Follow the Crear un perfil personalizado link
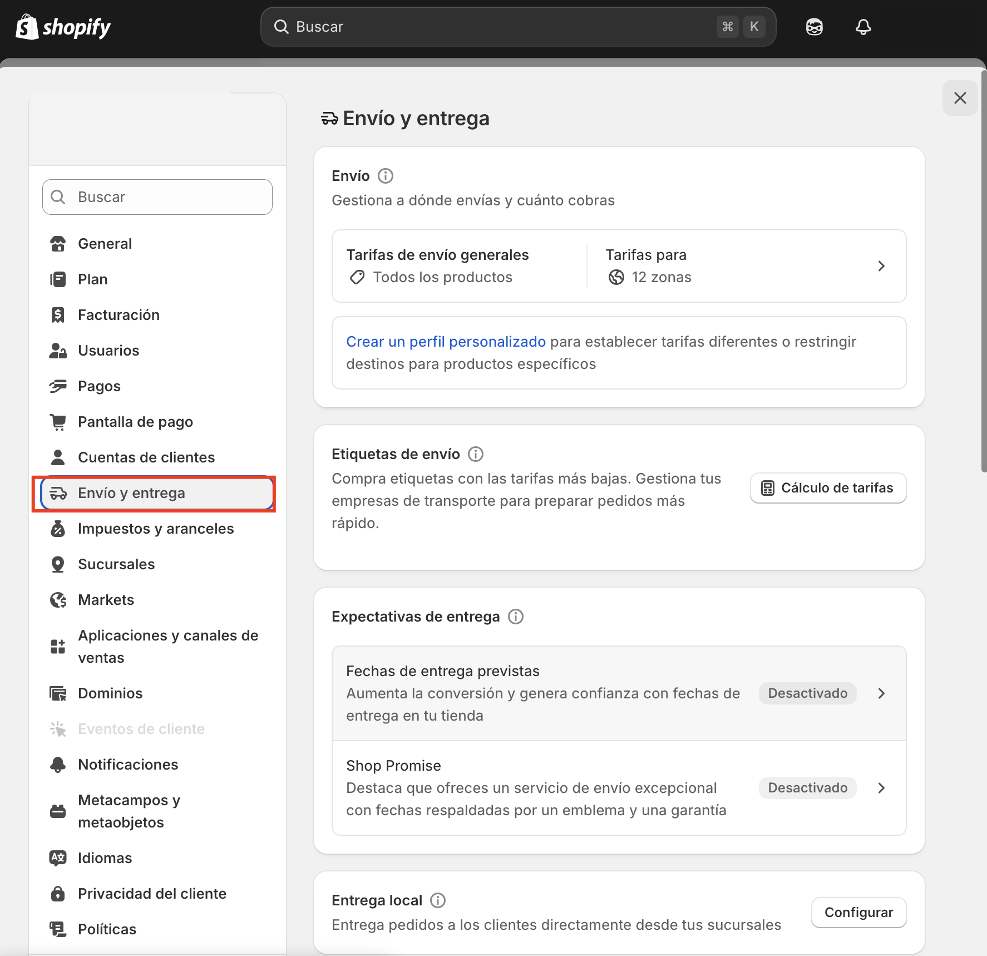The image size is (987, 956). pos(446,342)
